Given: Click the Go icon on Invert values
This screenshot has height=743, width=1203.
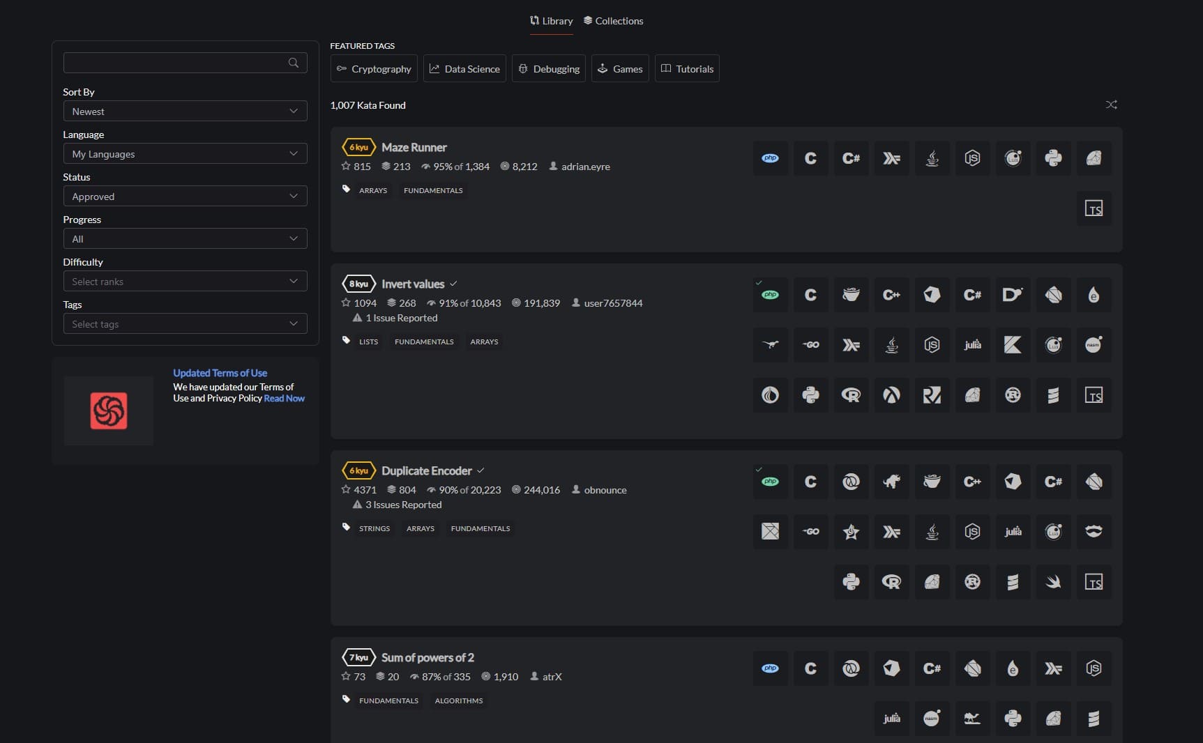Looking at the screenshot, I should [810, 345].
